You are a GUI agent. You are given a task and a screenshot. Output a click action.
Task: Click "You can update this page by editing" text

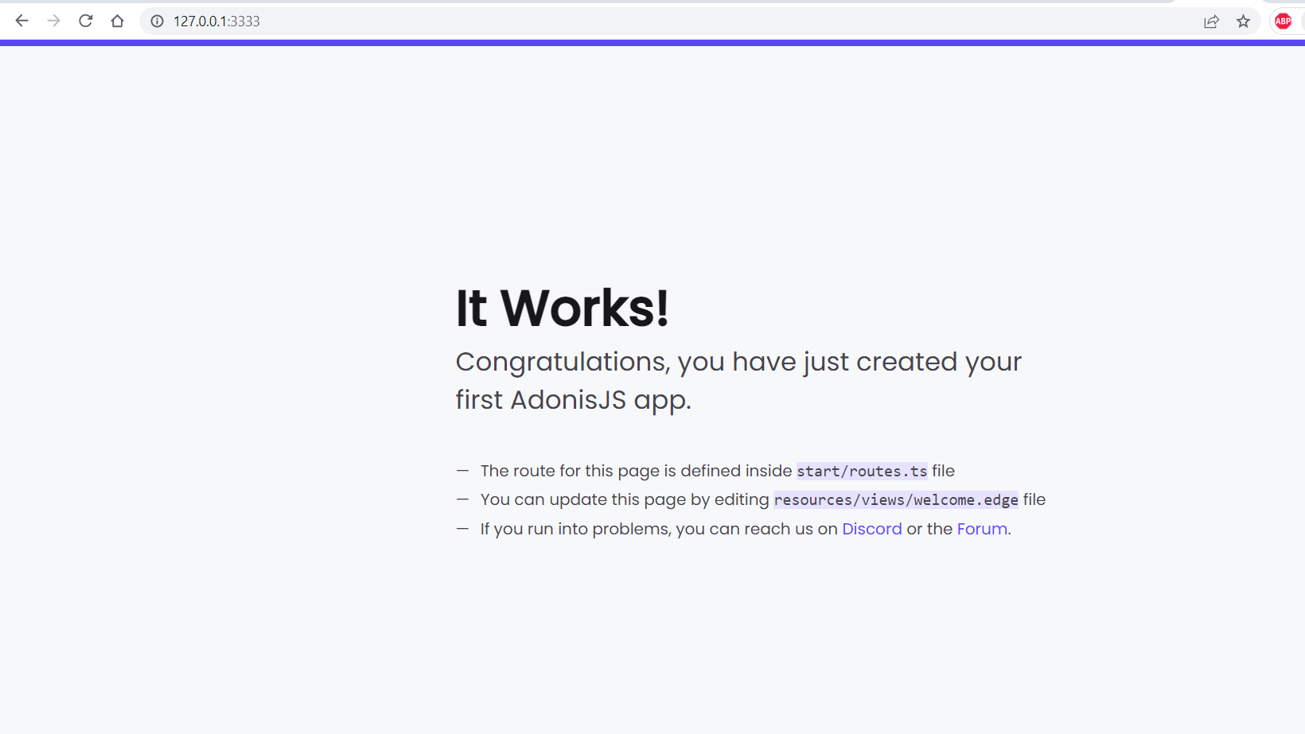pos(625,499)
